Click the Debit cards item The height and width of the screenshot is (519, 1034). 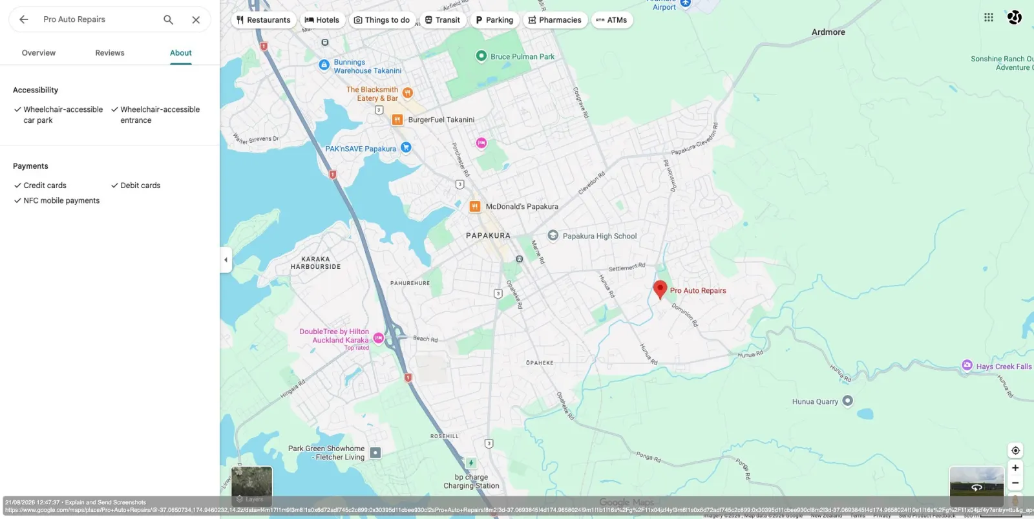pos(136,185)
